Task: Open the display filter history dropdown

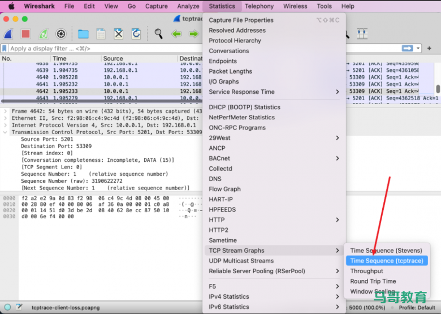Action: 419,49
